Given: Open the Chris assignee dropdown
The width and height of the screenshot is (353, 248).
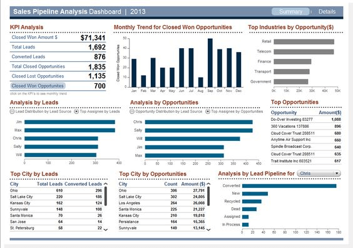Looking at the screenshot, I should pyautogui.click(x=319, y=173).
